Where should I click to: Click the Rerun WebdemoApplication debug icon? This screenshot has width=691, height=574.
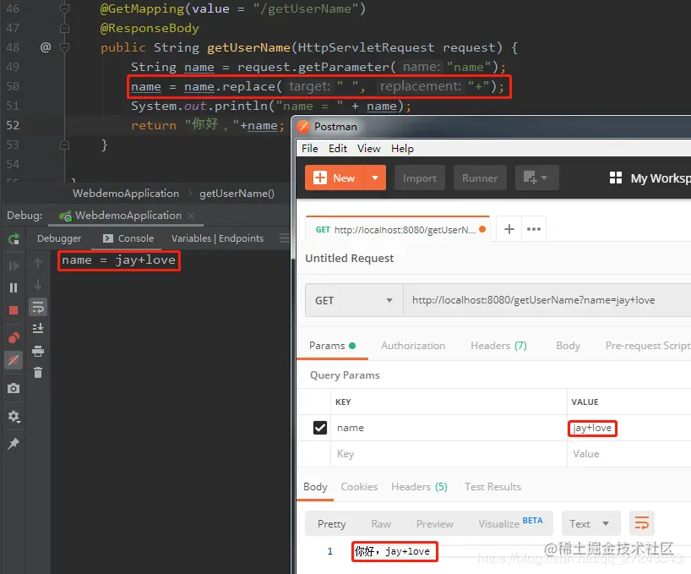click(x=14, y=239)
